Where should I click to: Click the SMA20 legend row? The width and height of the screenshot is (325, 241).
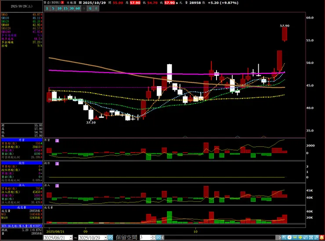pos(22,22)
